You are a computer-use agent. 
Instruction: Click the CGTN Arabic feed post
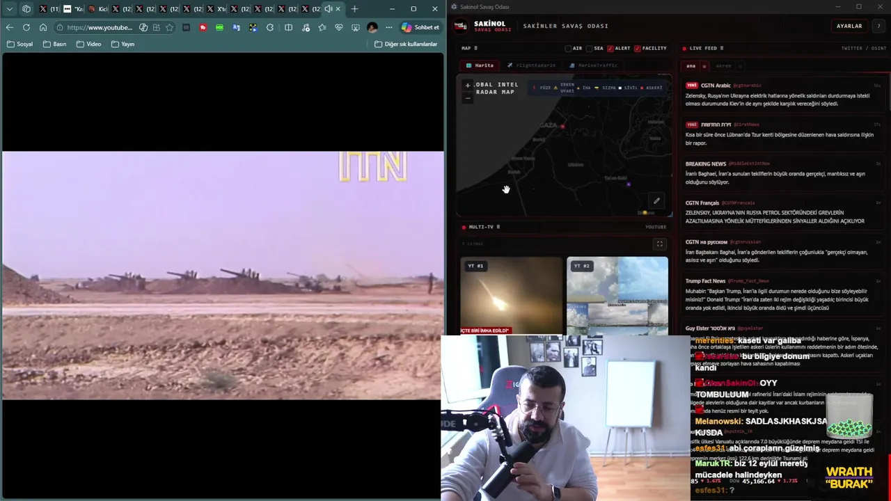(x=782, y=94)
